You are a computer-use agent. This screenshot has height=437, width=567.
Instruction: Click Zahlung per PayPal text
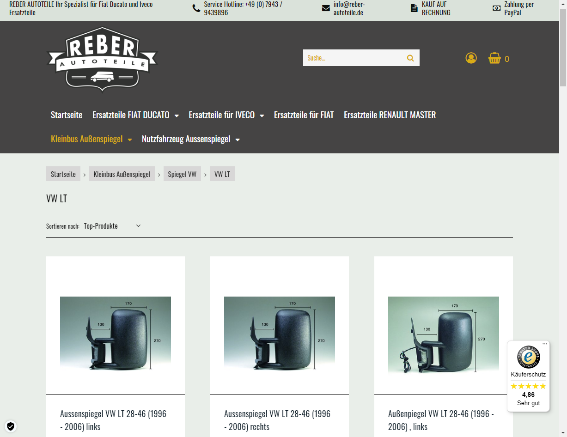pyautogui.click(x=519, y=8)
